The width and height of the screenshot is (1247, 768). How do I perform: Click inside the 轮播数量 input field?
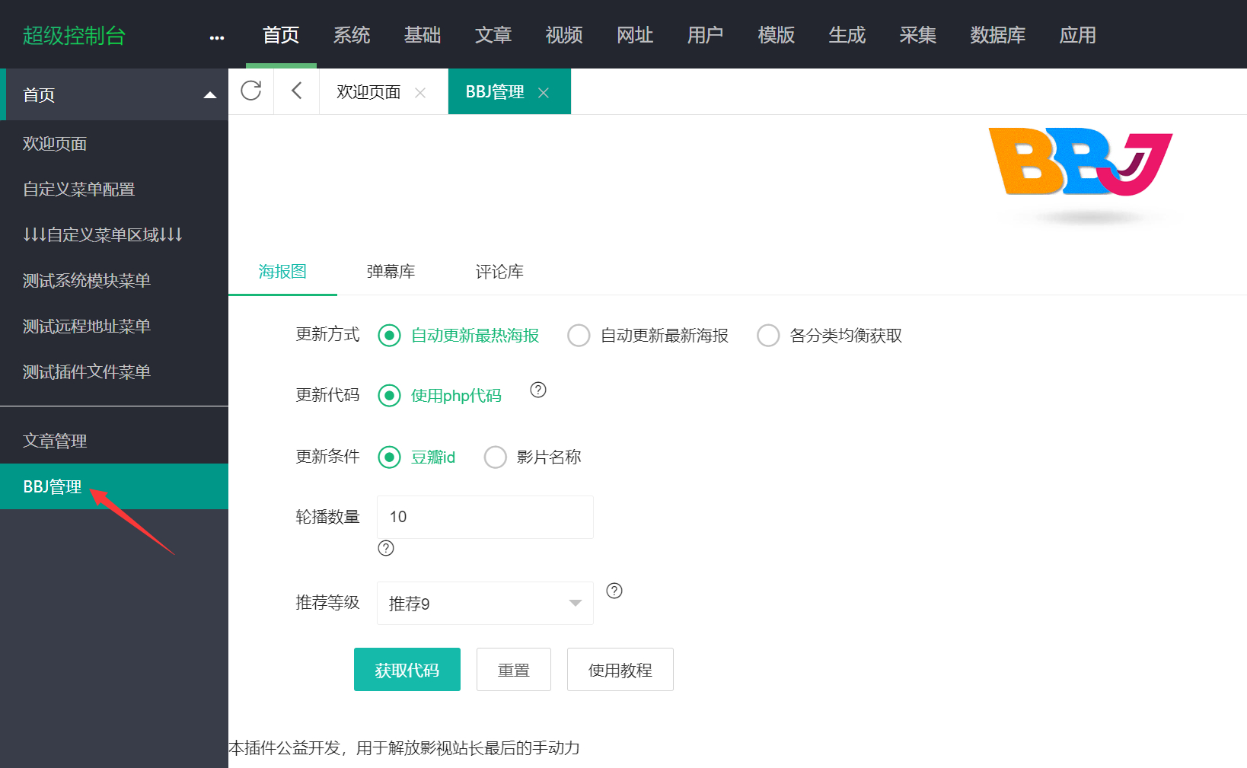tap(484, 516)
